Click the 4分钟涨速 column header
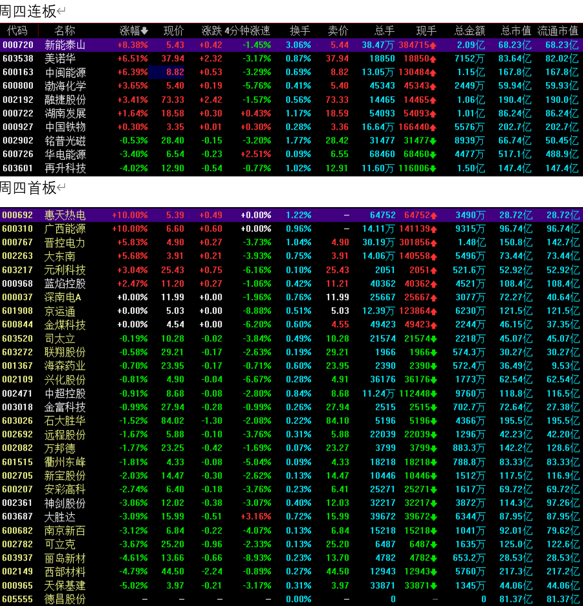Viewport: 583px width, 606px height. [248, 31]
